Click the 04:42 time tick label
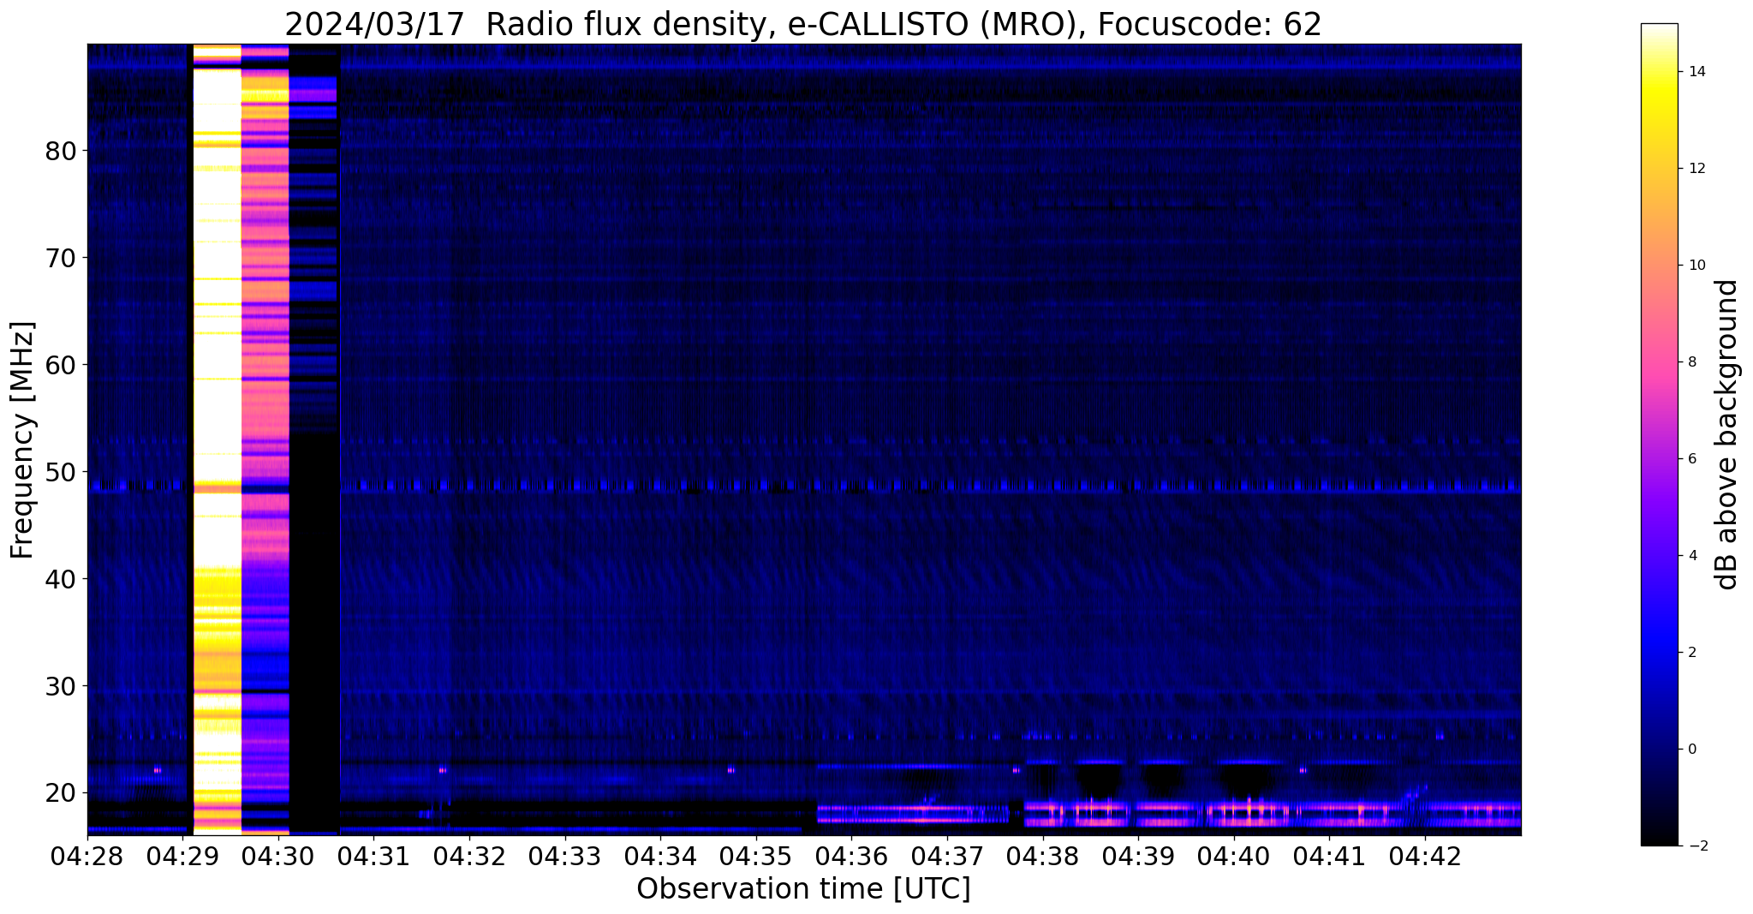This screenshot has height=914, width=1753. [1425, 856]
